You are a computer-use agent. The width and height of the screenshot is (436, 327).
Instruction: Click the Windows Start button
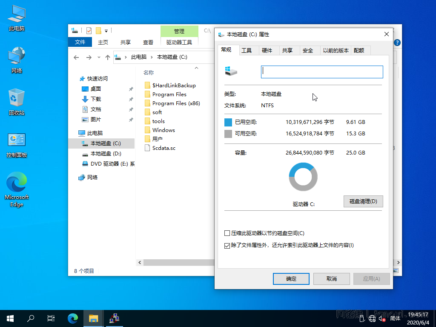(x=10, y=318)
